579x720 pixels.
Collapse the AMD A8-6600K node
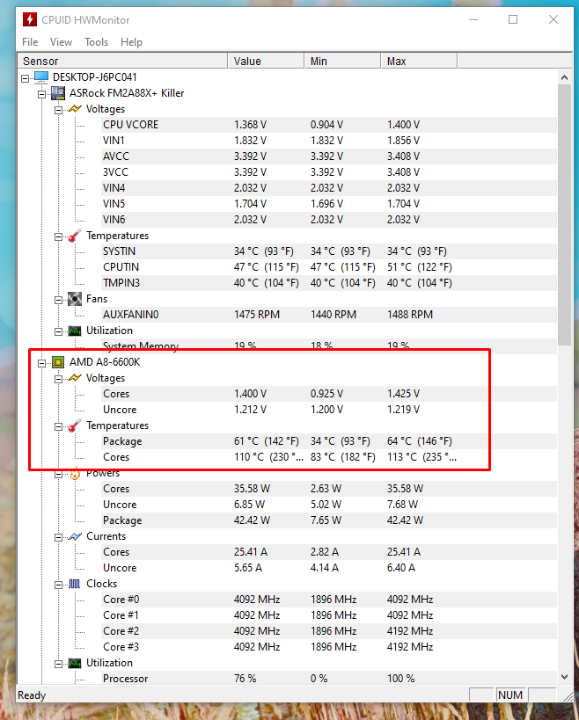pos(42,363)
